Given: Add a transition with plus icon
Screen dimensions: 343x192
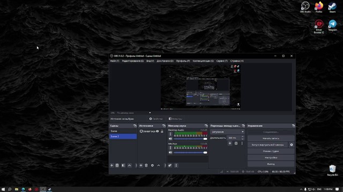Looking at the screenshot, I should (x=230, y=143).
